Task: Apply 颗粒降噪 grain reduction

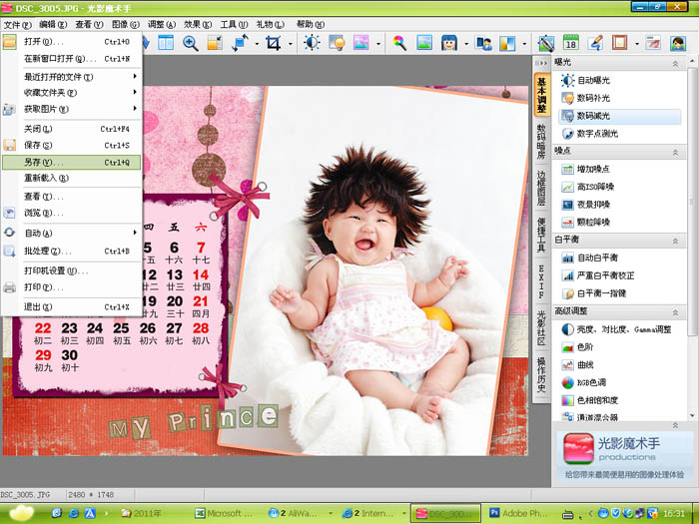Action: pos(593,223)
